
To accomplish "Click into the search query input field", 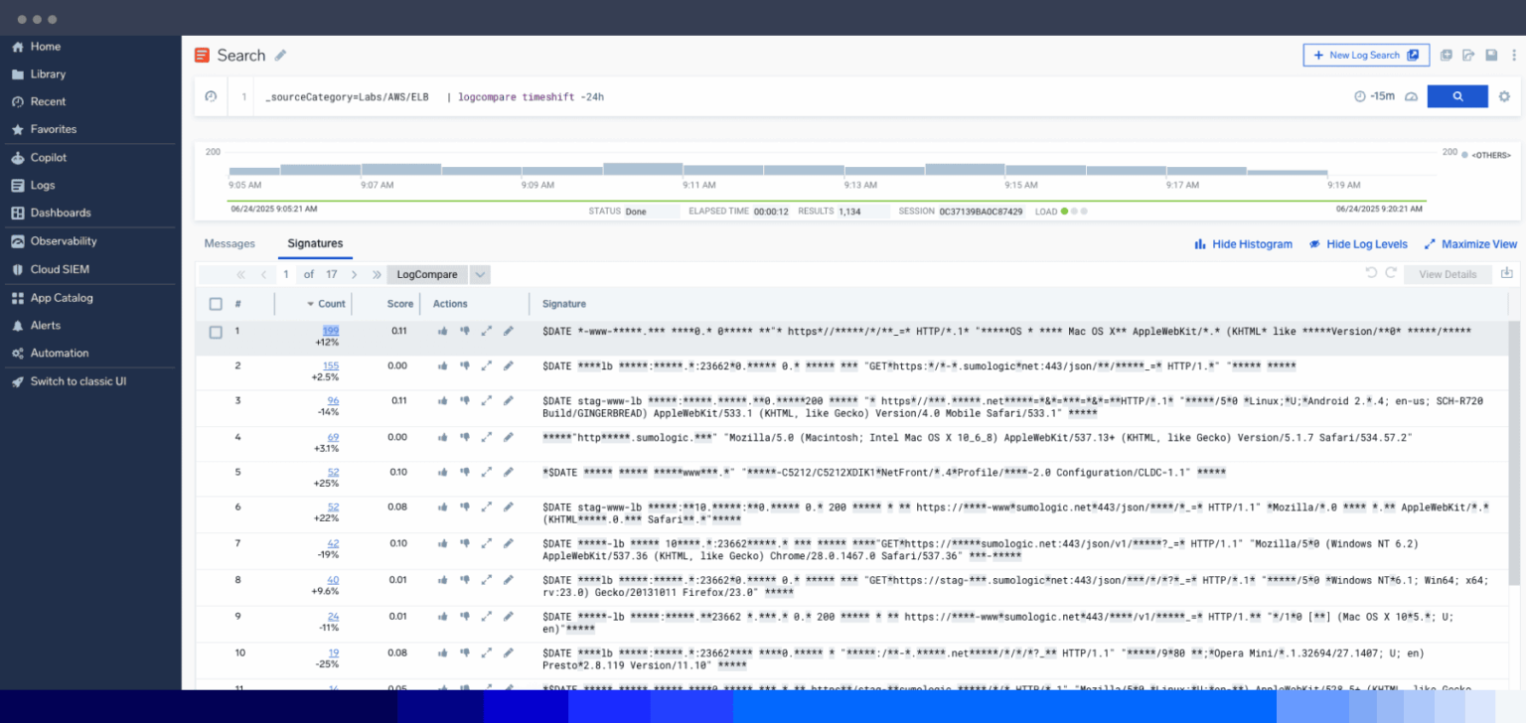I will pyautogui.click(x=795, y=96).
